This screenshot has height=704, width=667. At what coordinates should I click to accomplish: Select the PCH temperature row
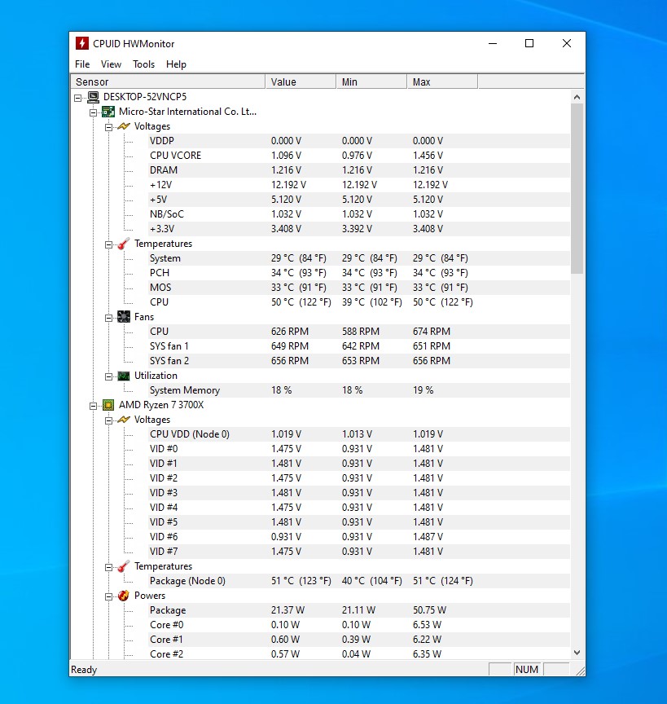tap(359, 273)
